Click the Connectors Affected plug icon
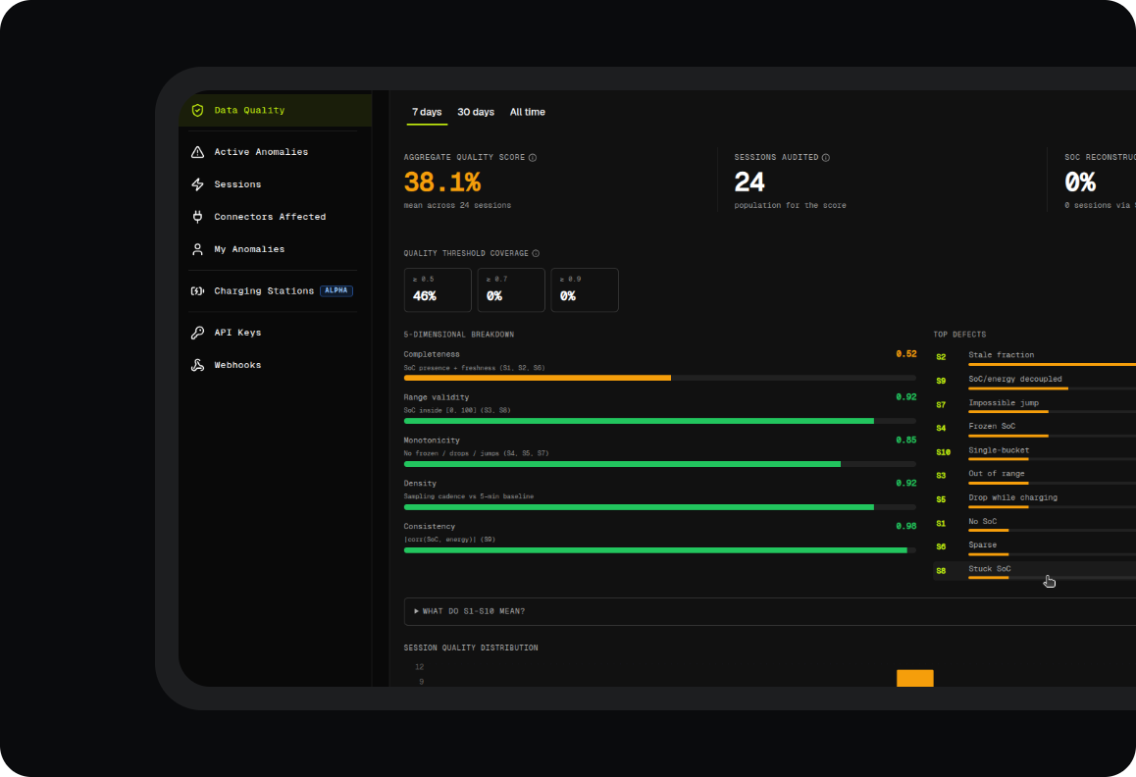Viewport: 1136px width, 777px height. (x=197, y=217)
